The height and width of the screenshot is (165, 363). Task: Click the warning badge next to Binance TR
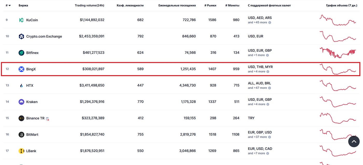[x=47, y=119]
